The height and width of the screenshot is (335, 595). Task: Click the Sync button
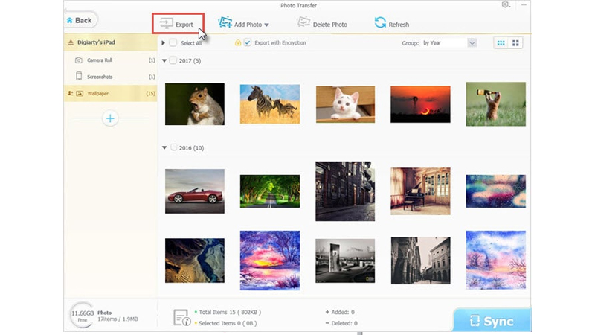[x=492, y=321]
